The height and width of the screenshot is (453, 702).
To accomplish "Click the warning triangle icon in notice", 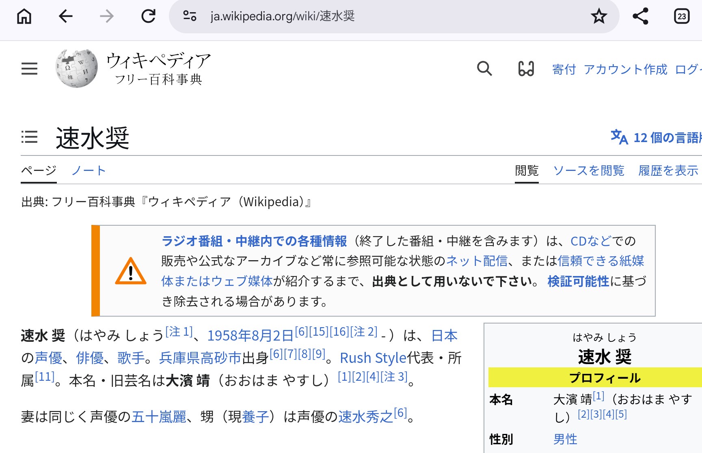I will pos(130,271).
